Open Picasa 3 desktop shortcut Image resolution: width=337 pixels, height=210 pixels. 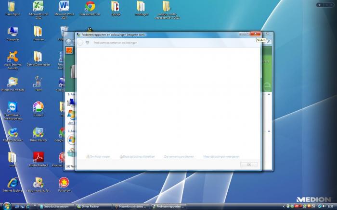tap(39, 109)
